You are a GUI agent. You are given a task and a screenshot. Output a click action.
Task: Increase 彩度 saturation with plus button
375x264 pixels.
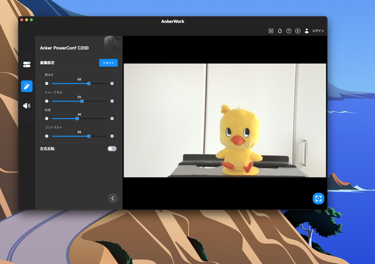[112, 119]
